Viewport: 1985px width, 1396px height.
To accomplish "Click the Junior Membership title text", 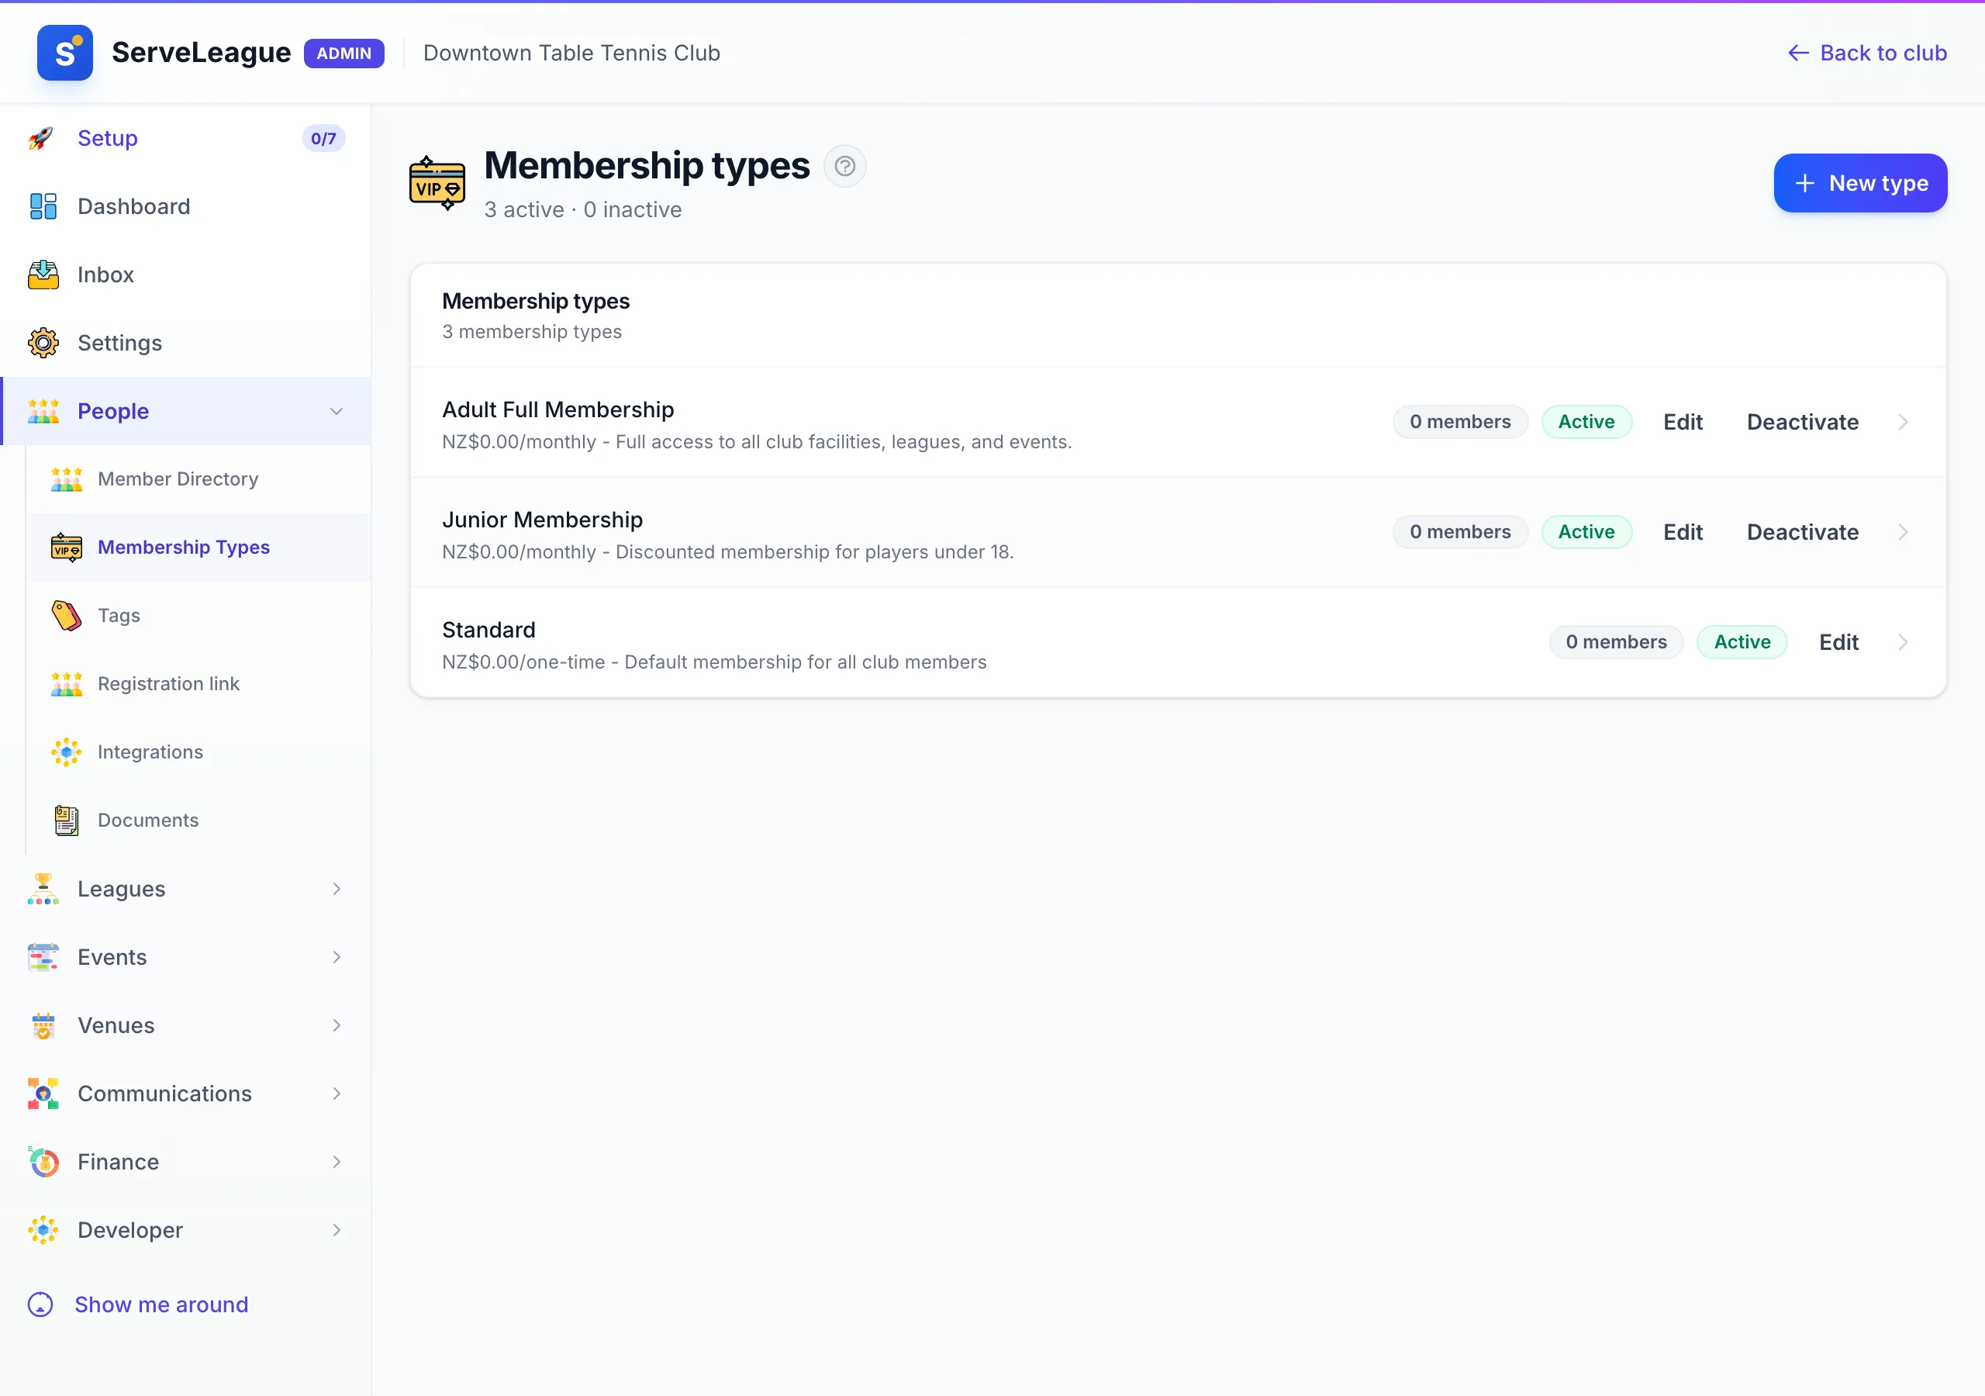I will coord(542,520).
